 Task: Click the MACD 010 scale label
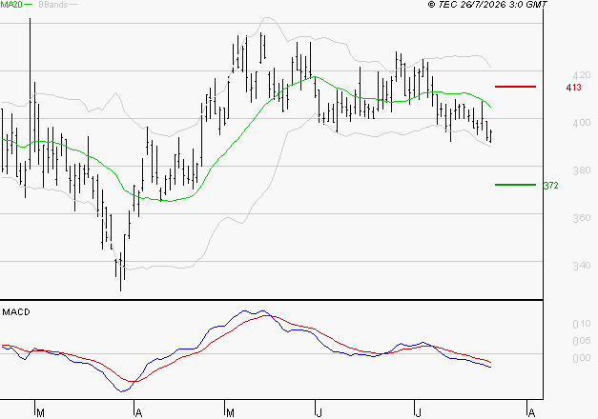point(582,324)
